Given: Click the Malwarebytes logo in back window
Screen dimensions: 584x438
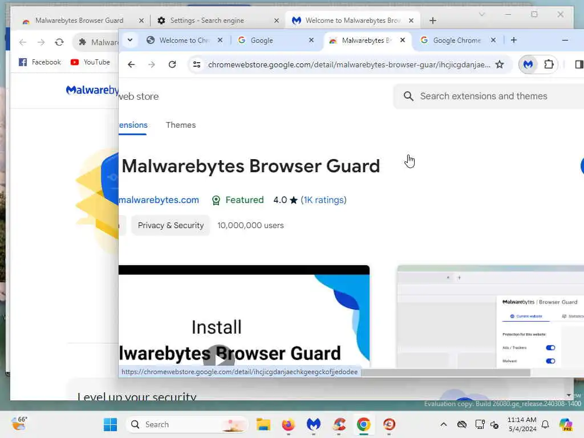Looking at the screenshot, I should [92, 90].
